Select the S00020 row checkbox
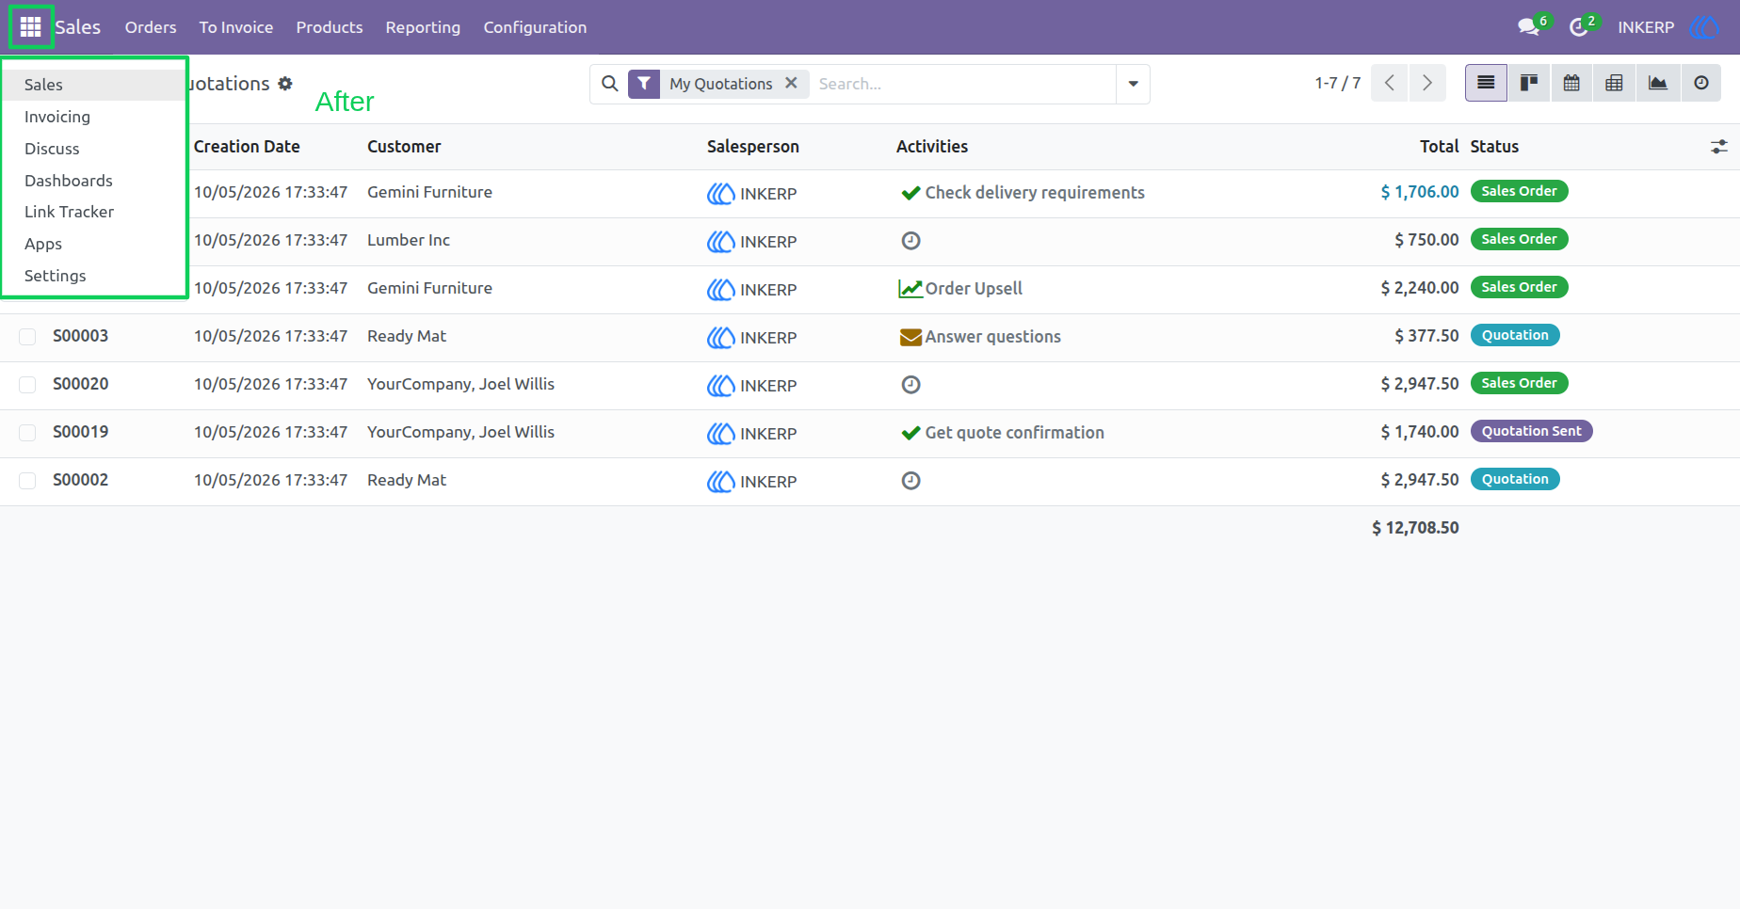Screen dimensions: 1740x909 click(27, 385)
